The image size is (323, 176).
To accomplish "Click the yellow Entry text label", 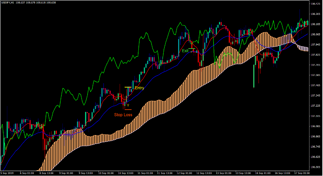I will [139, 88].
